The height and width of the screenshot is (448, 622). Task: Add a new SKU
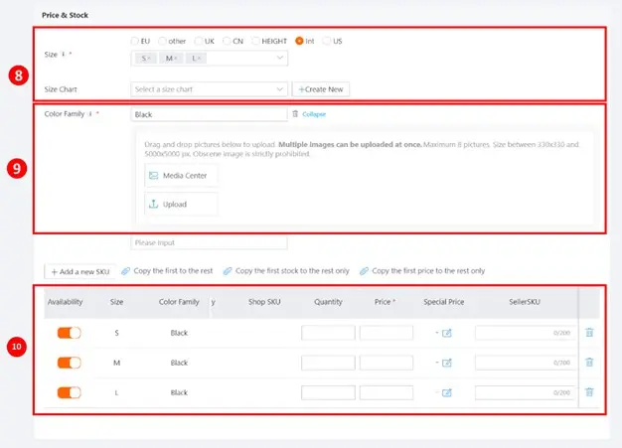click(x=80, y=271)
